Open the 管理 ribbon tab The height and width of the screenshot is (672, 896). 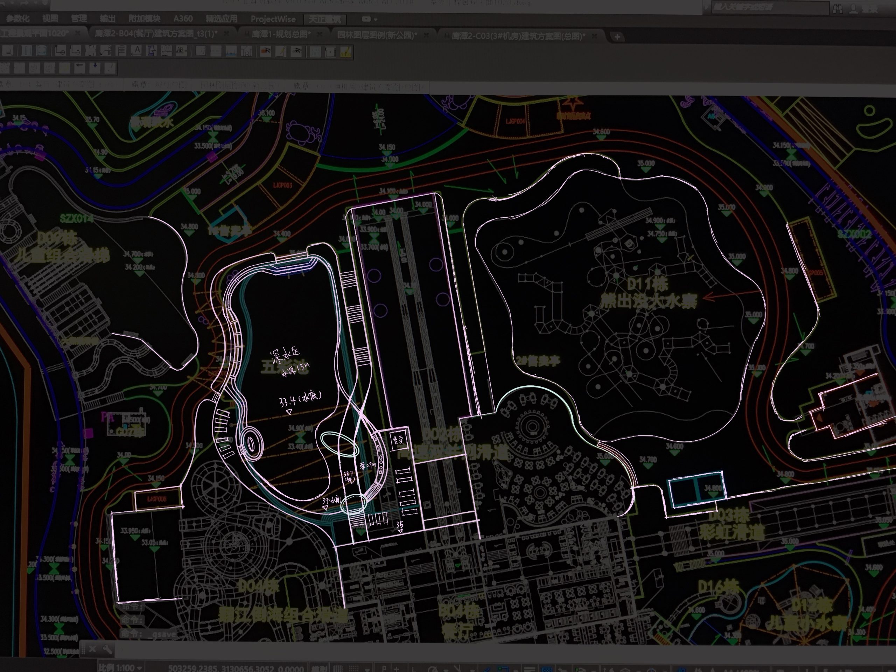click(x=79, y=18)
